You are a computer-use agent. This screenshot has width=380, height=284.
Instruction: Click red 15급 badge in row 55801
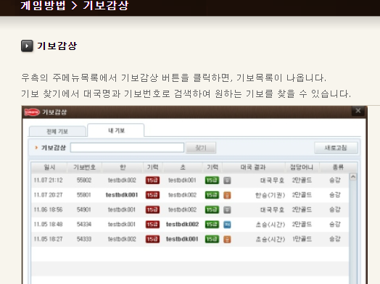[152, 195]
